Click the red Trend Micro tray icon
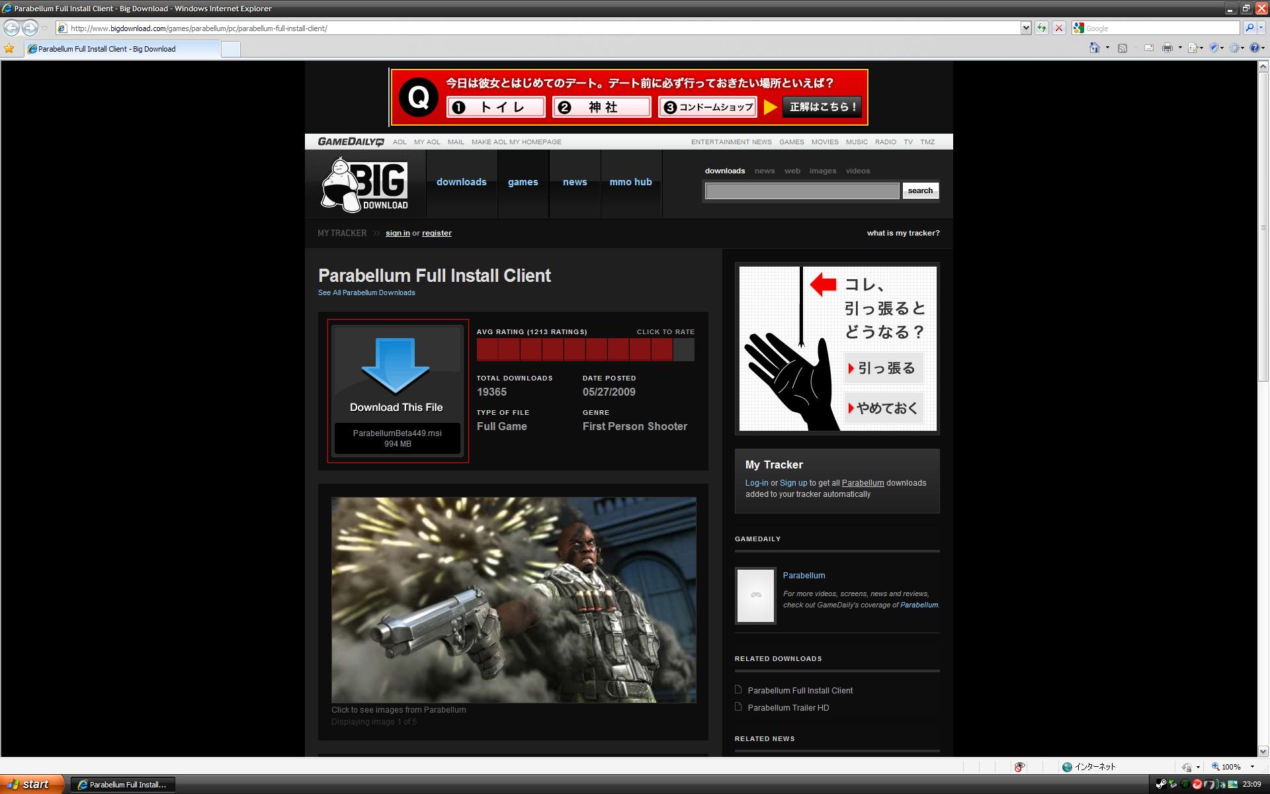The width and height of the screenshot is (1270, 794). [1197, 785]
